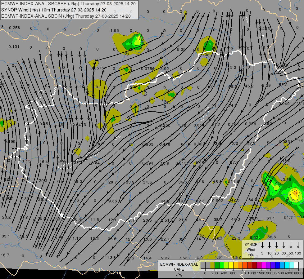The image size is (304, 279).
Task: Click the 50 m/s wind arrow in legend
Action: pyautogui.click(x=291, y=245)
